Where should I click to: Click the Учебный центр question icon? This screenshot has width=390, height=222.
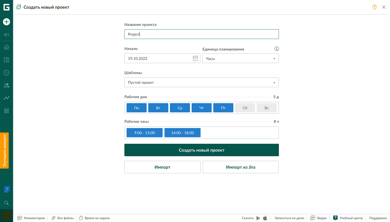click(x=335, y=218)
